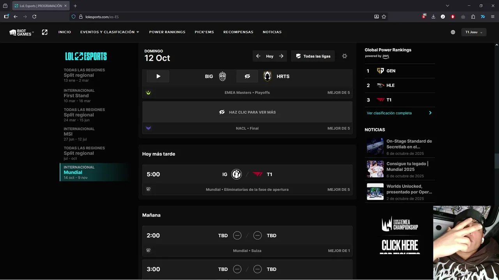Click GEN rank 1 row text

point(391,71)
